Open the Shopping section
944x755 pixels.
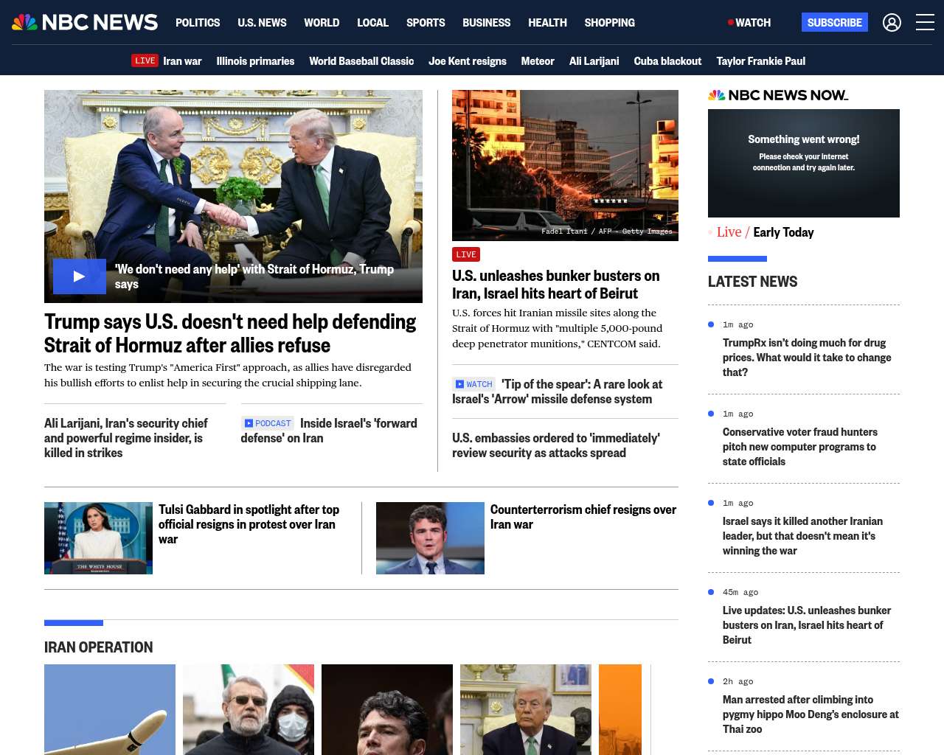609,23
